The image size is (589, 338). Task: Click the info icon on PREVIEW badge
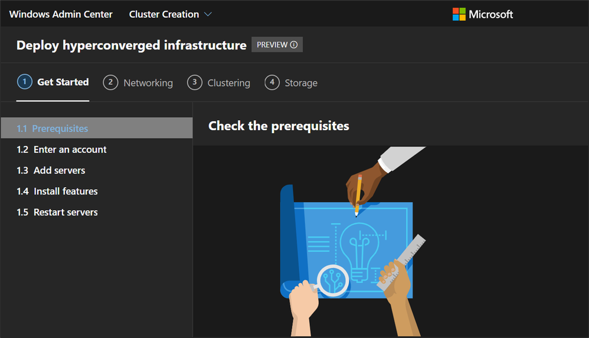(294, 45)
